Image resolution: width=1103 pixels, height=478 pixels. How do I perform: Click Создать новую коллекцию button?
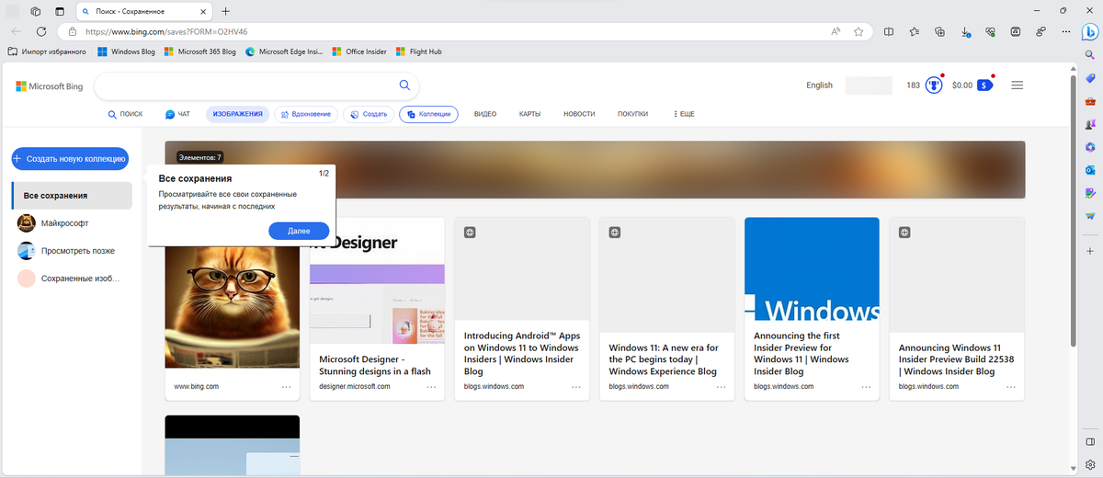[x=70, y=158]
